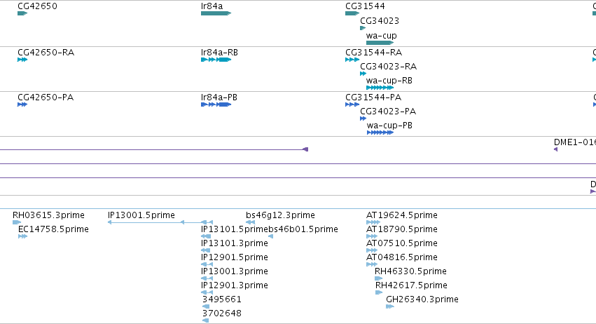Select the EC14758.5prime EST arrows
Viewport: 596px width, 324px height.
click(x=23, y=236)
